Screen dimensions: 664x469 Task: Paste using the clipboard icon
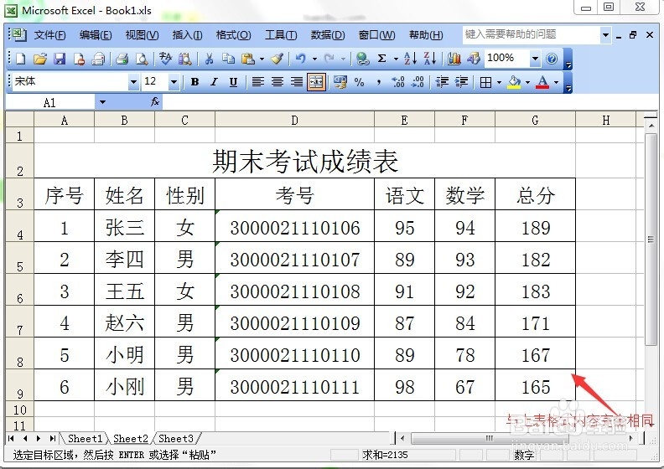247,59
